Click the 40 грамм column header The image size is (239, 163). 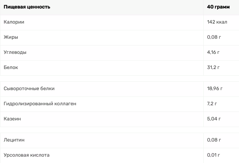[x=218, y=7]
